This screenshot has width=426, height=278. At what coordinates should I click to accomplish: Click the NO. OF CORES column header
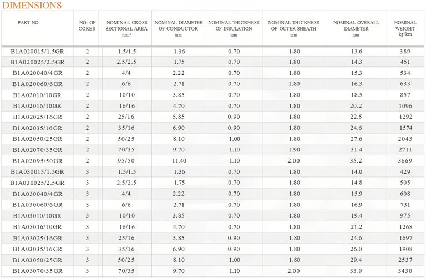87,26
